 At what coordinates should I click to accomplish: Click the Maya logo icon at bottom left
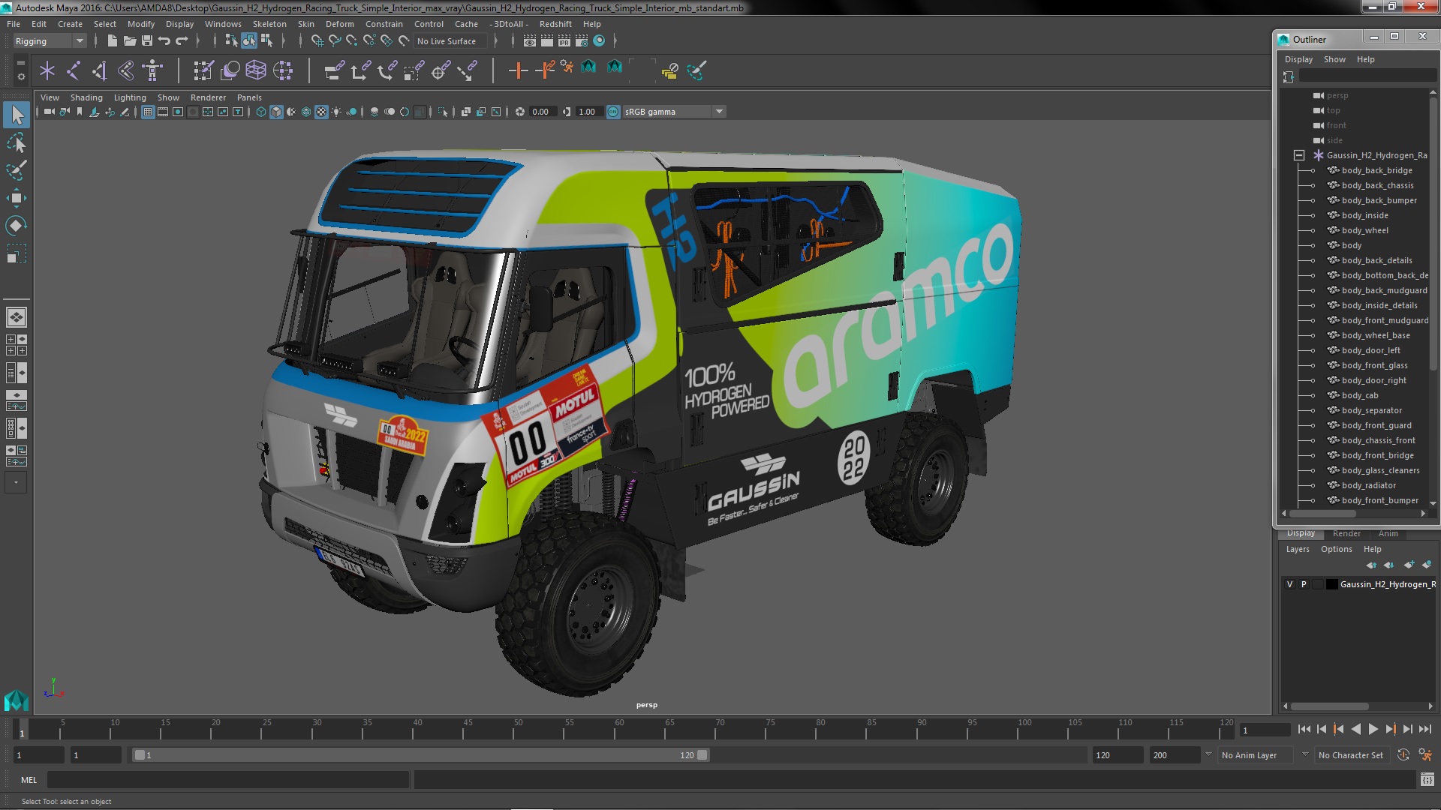(x=16, y=700)
